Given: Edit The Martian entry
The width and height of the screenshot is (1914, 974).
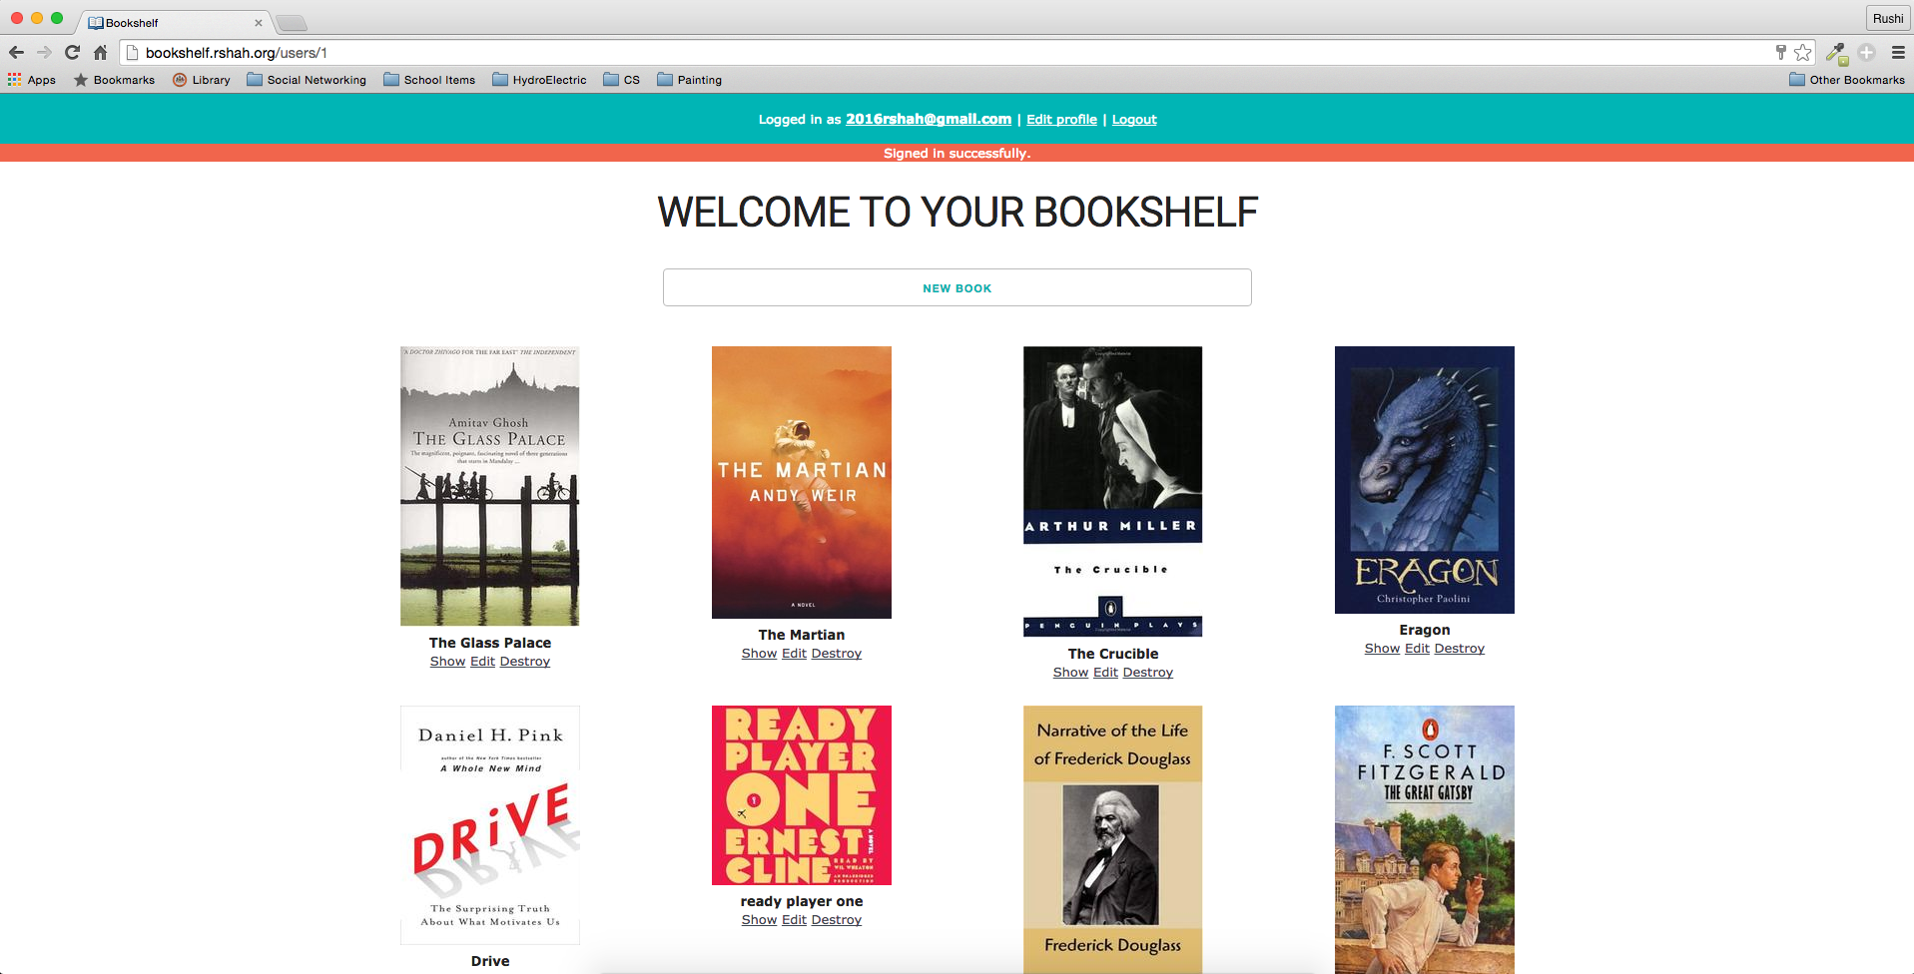Looking at the screenshot, I should tap(794, 654).
